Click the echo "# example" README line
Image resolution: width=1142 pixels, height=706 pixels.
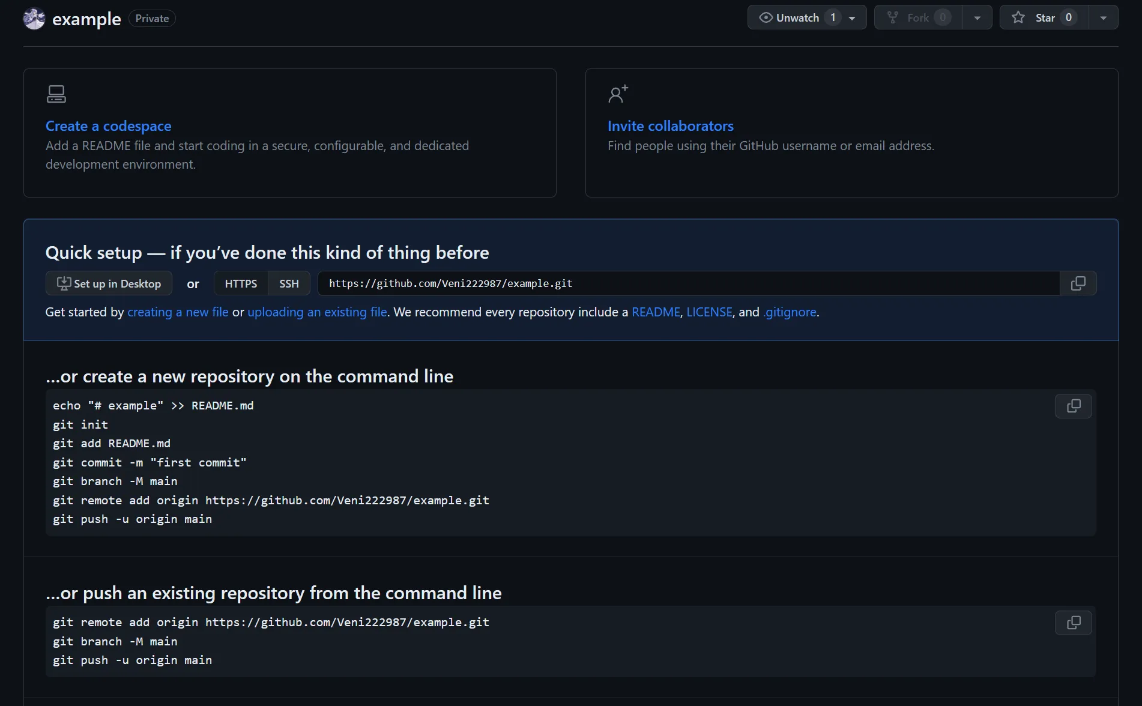tap(153, 406)
